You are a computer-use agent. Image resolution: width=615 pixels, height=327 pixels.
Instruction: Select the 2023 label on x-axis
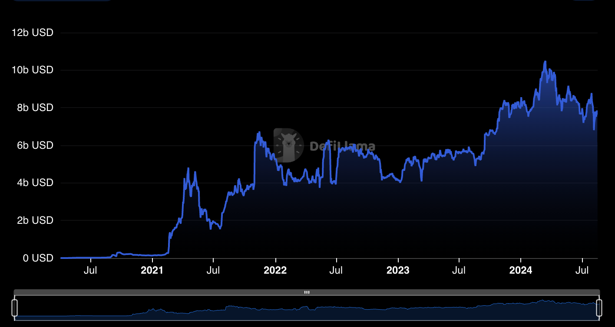pos(398,271)
